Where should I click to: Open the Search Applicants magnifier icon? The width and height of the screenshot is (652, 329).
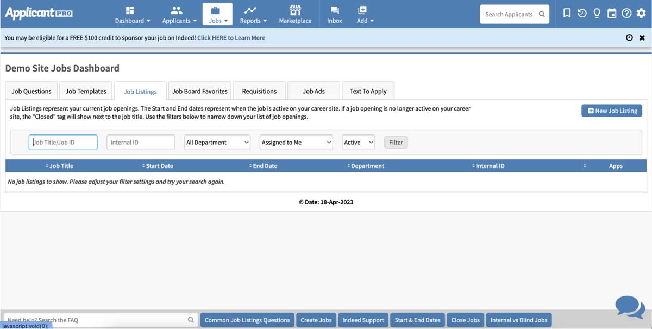coord(541,14)
